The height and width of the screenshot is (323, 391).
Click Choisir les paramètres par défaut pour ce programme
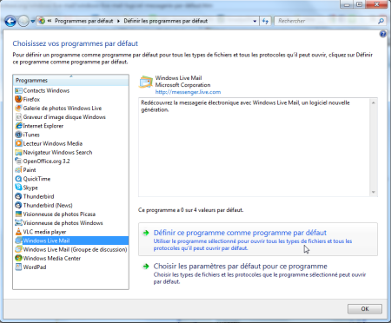(241, 267)
